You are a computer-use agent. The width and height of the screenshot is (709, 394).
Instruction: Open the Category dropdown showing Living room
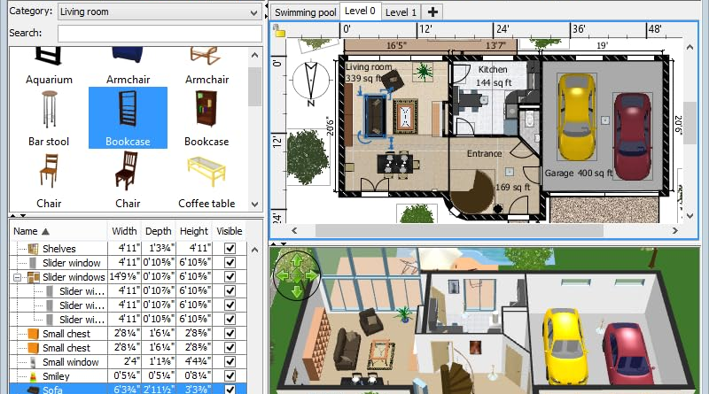[x=159, y=12]
